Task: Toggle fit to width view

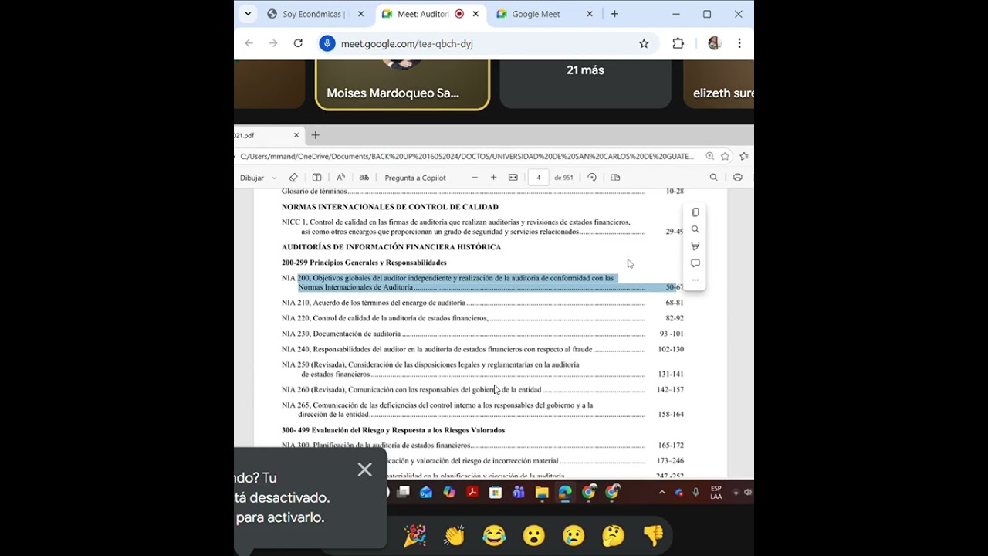Action: 513,178
